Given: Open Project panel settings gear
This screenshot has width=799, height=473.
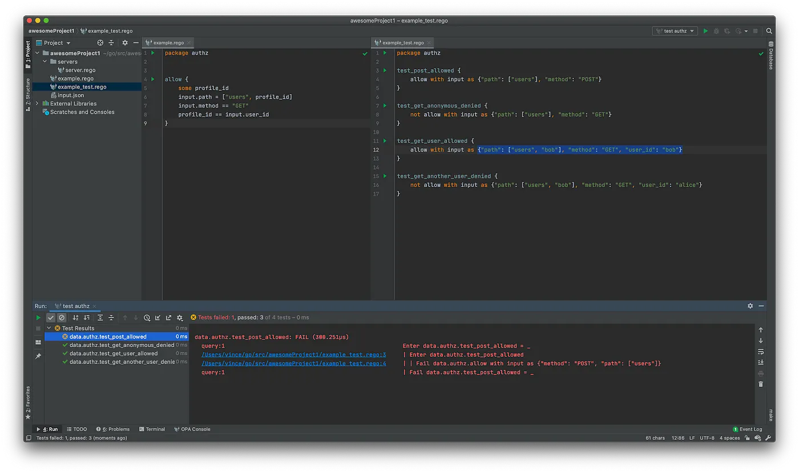Looking at the screenshot, I should tap(125, 43).
